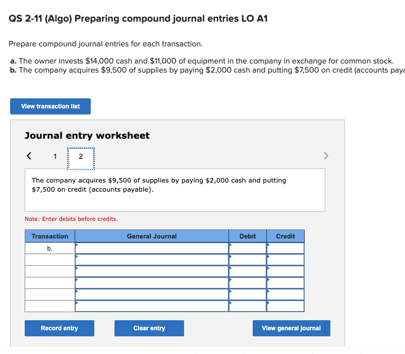Open the account dropdown on the fourth journal row
405x354 pixels.
pos(151,282)
